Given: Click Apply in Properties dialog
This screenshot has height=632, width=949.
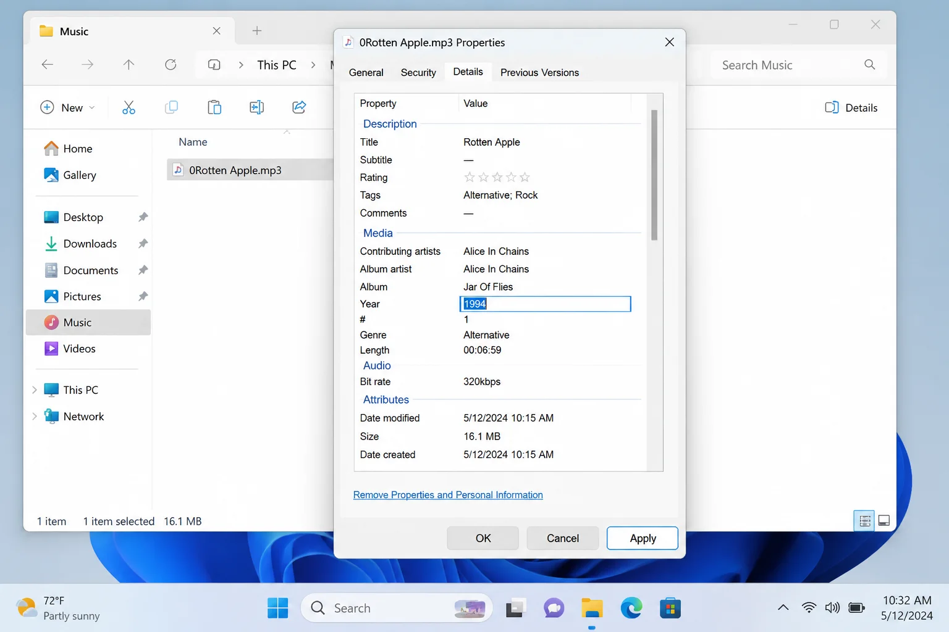Looking at the screenshot, I should coord(643,538).
